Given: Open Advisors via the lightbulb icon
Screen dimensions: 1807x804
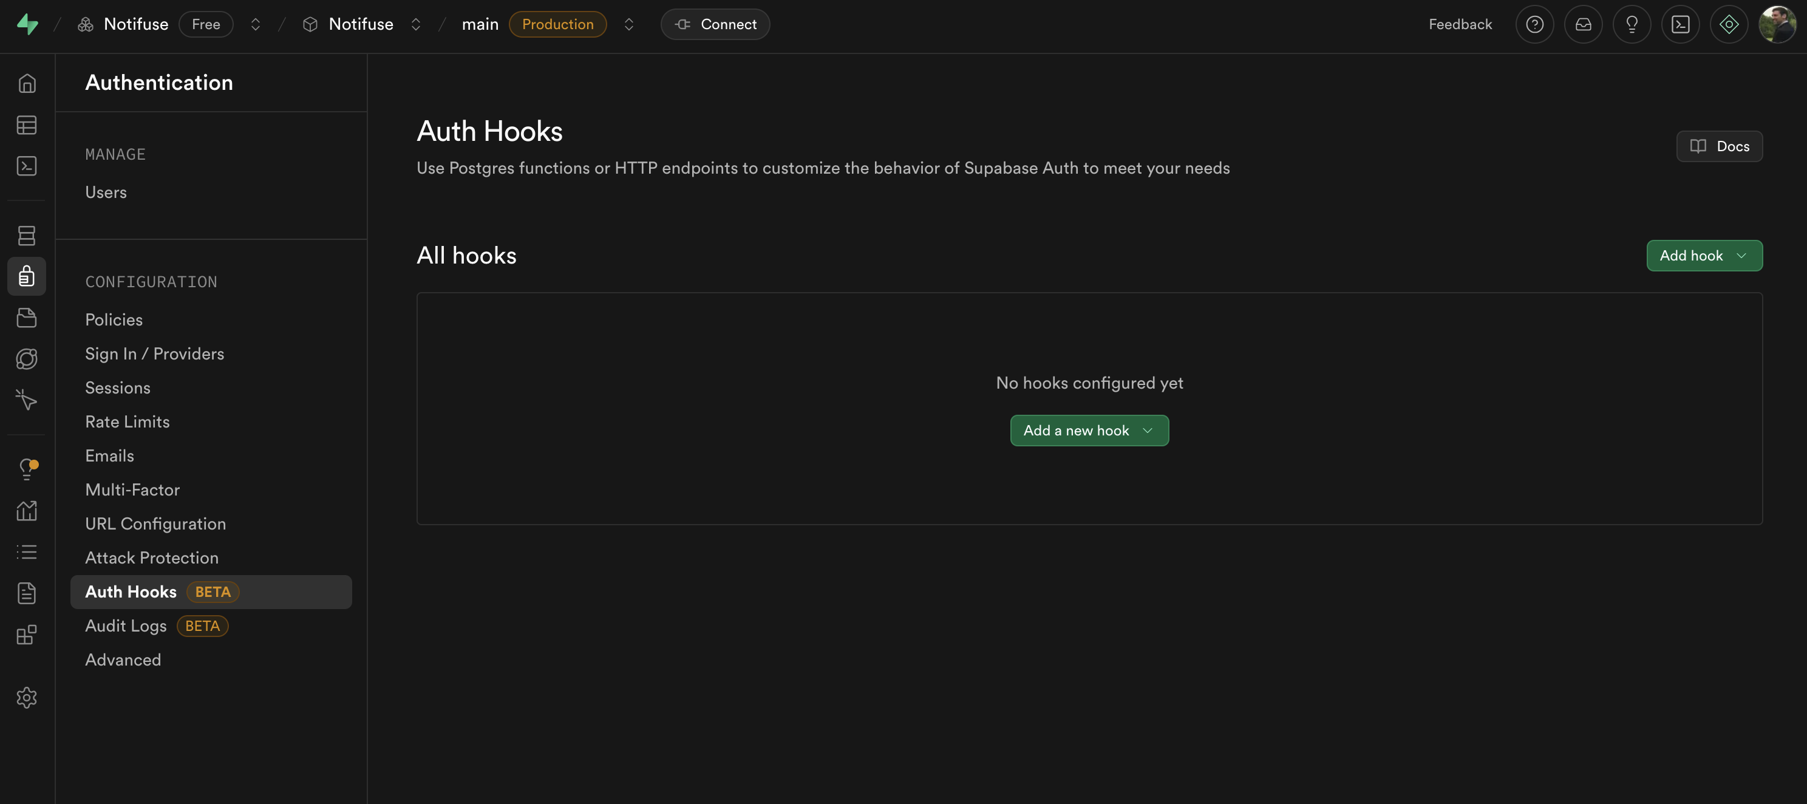Looking at the screenshot, I should tap(26, 469).
